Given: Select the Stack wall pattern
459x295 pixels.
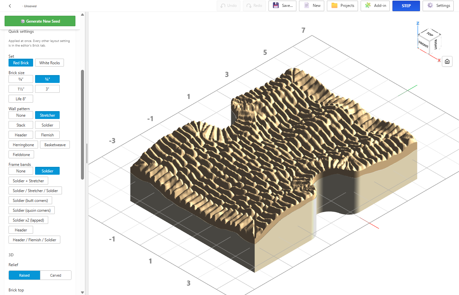Looking at the screenshot, I should tap(21, 125).
